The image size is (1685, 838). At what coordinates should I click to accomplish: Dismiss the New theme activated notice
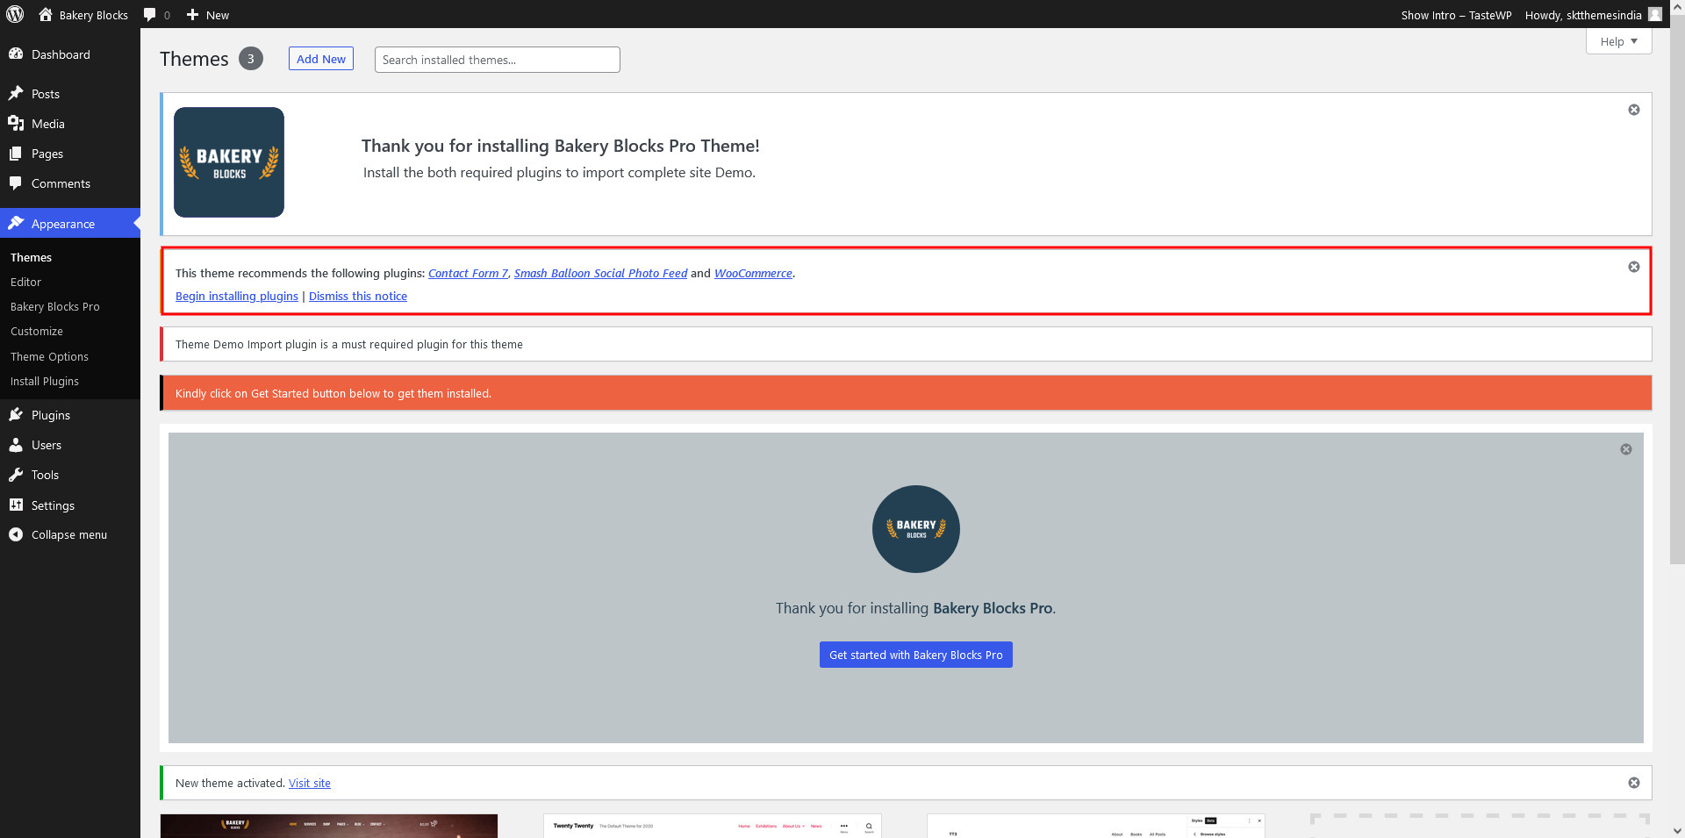(x=1633, y=783)
